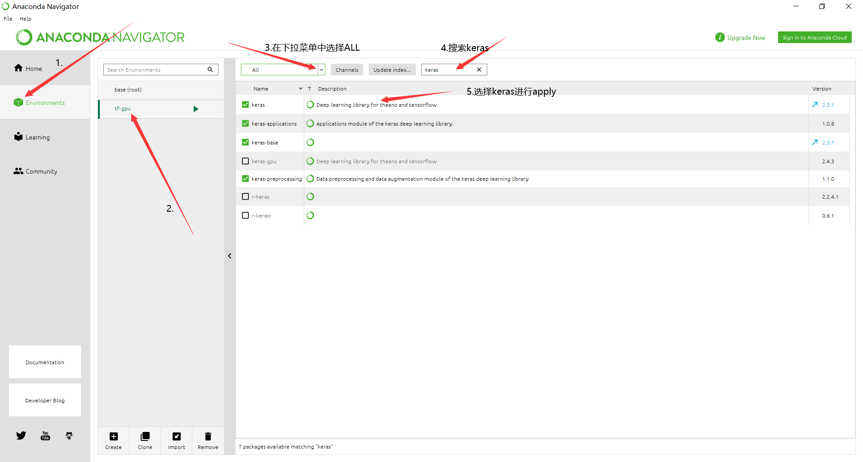Open the Environments section
863x462 pixels.
pyautogui.click(x=45, y=102)
